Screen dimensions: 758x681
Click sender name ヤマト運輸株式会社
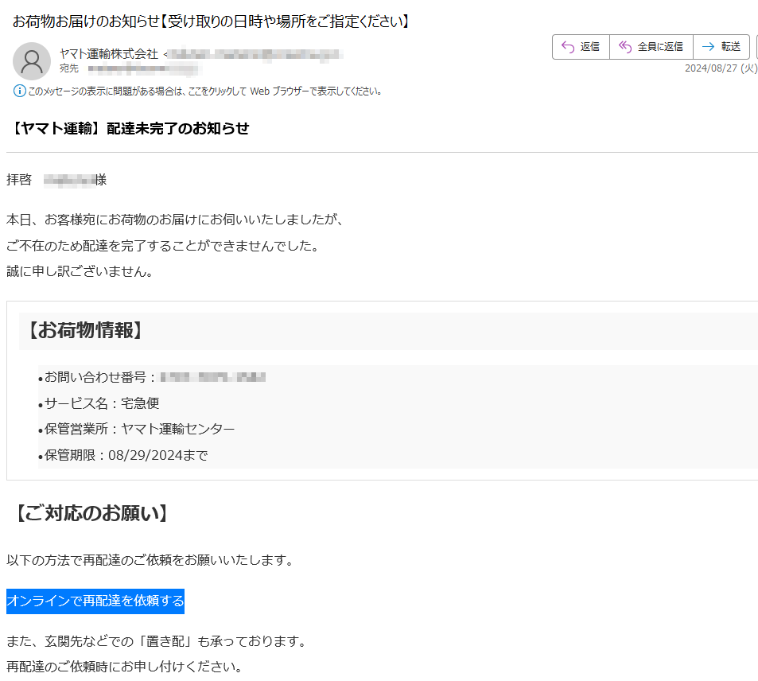click(x=109, y=54)
